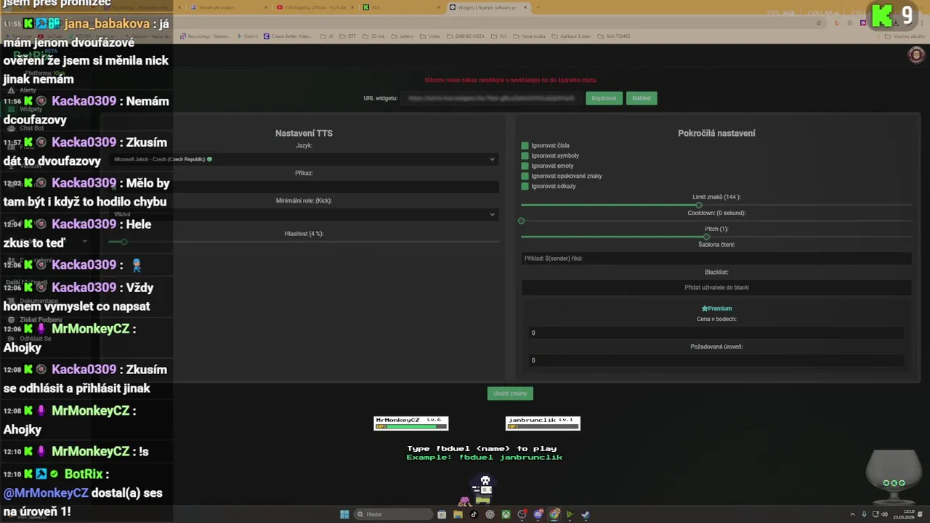The image size is (930, 523).
Task: Click the user profile avatar at top right
Action: 916,54
